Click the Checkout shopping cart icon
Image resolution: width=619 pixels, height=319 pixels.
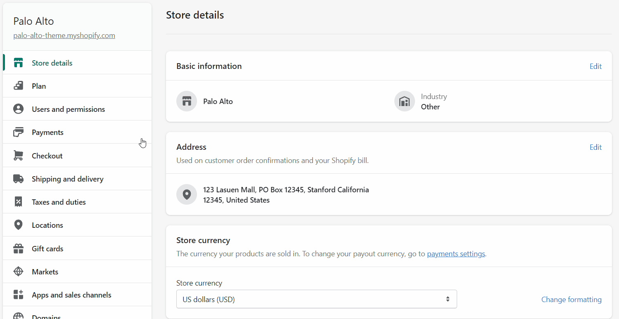tap(18, 156)
